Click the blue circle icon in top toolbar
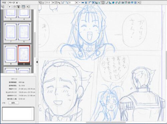 [x=113, y=3]
